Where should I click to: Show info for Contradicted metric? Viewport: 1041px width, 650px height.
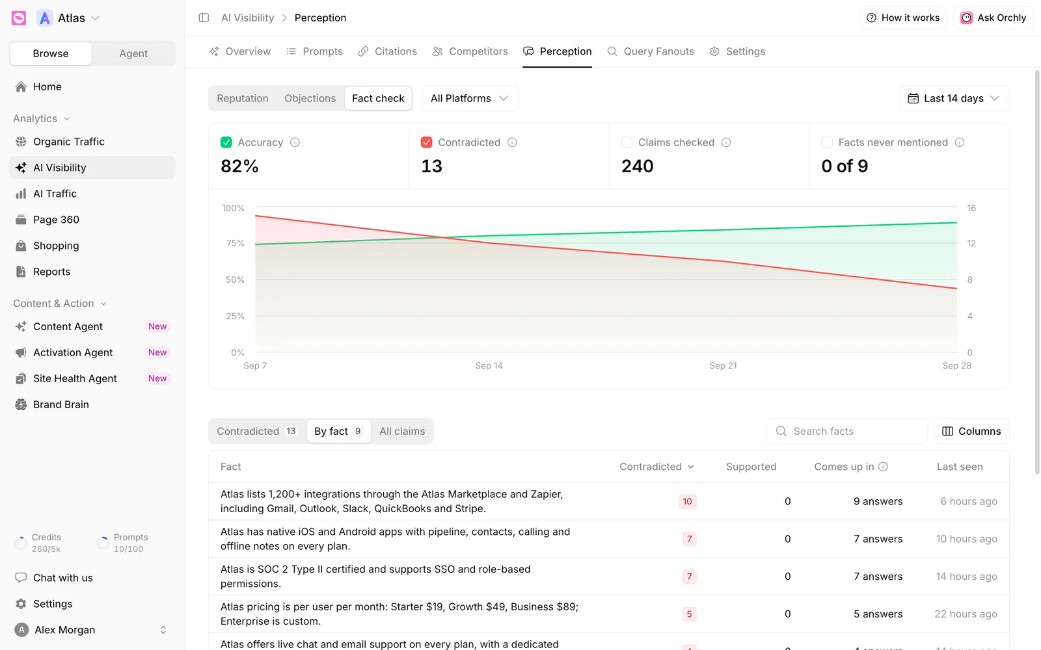(512, 142)
